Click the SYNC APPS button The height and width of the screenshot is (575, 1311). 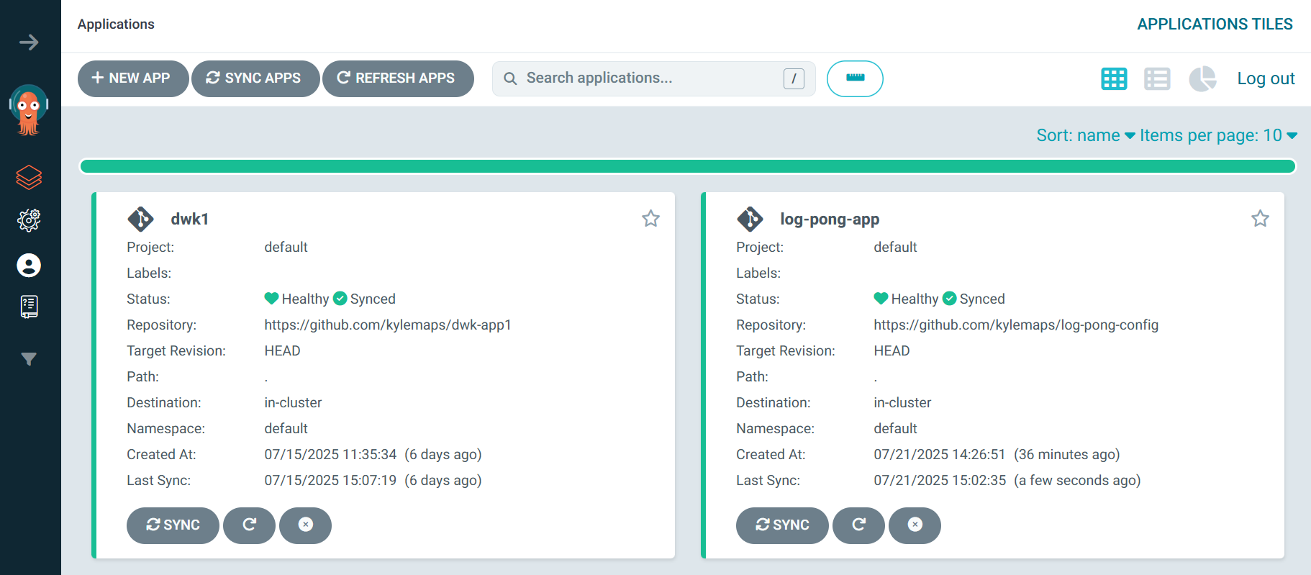coord(255,78)
